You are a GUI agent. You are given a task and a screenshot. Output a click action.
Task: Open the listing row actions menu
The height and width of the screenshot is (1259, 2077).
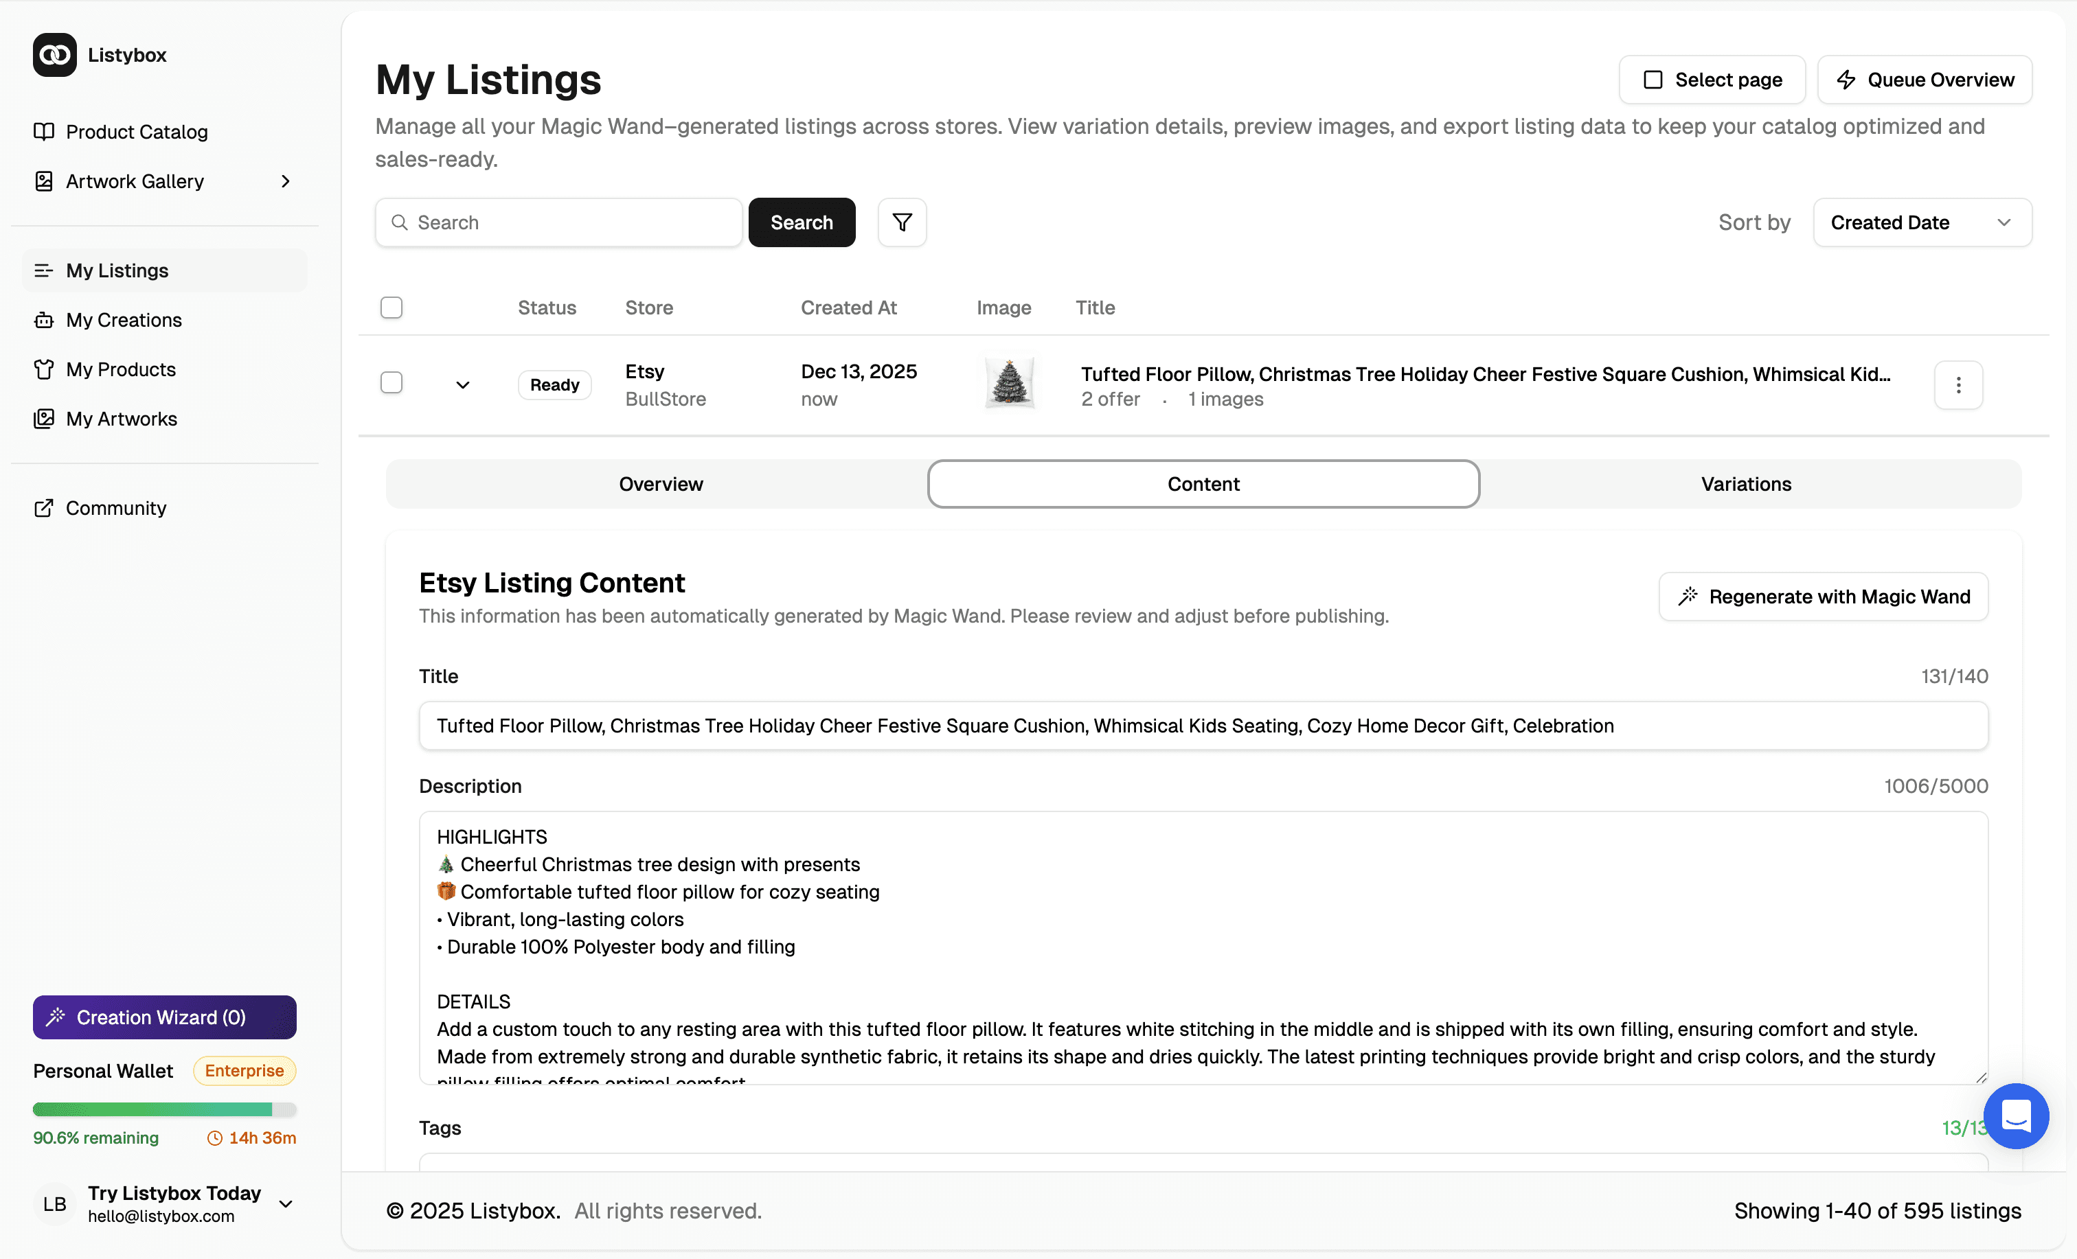click(1958, 384)
